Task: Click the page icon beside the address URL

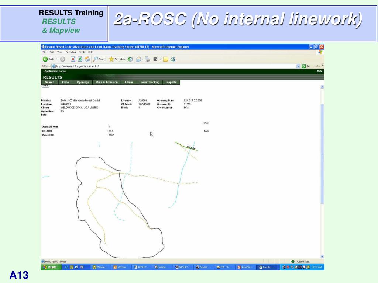Action: pyautogui.click(x=54, y=66)
